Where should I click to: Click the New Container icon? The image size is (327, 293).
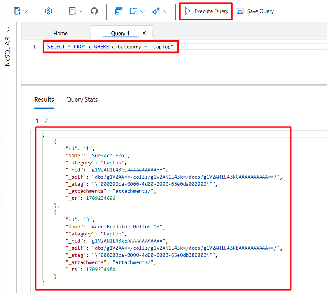point(17,11)
